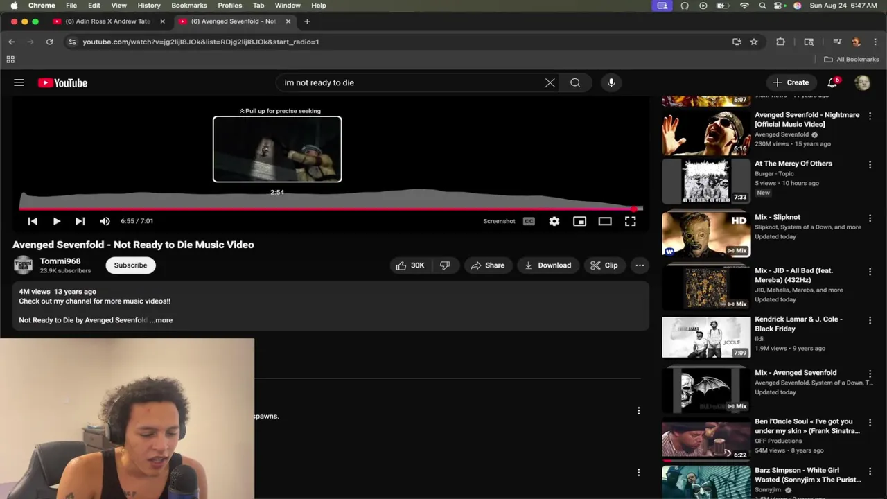Open options for Mix - Slipknot
The width and height of the screenshot is (887, 499).
870,218
